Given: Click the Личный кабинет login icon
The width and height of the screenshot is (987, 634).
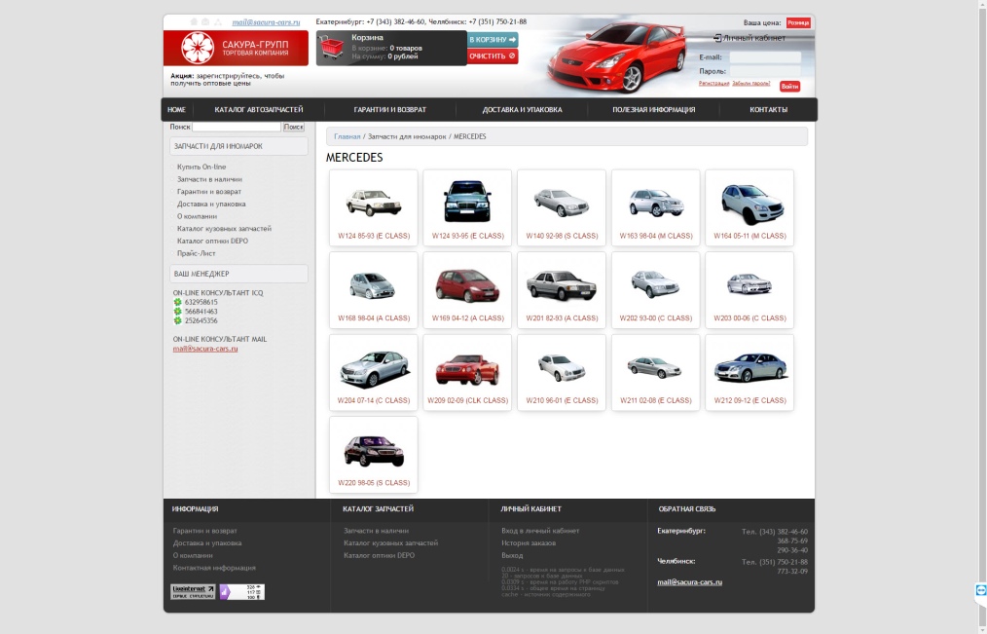Looking at the screenshot, I should [717, 38].
